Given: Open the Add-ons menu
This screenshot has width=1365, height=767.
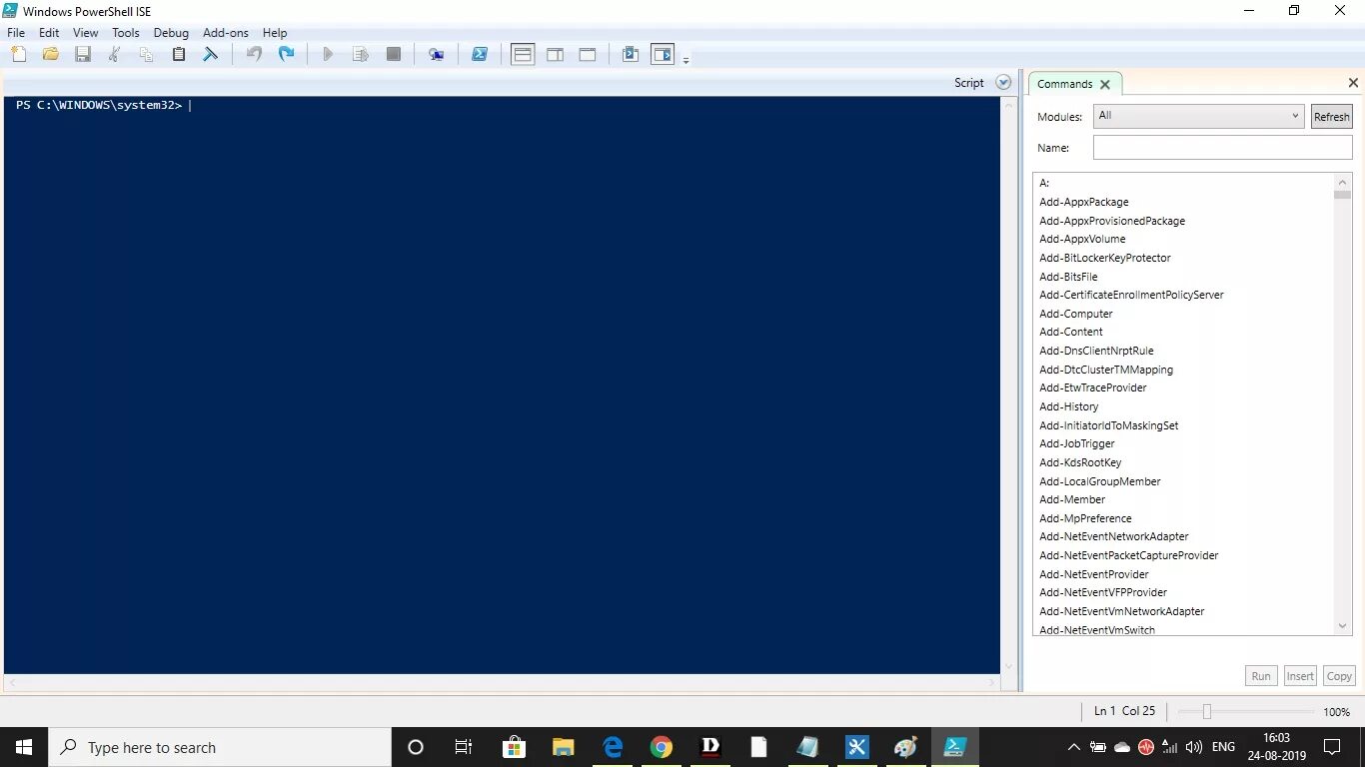Looking at the screenshot, I should tap(226, 33).
